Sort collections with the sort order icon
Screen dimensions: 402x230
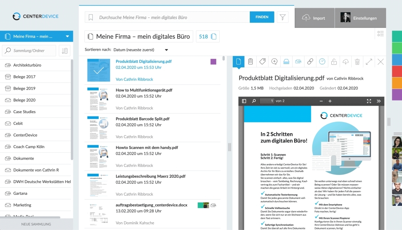[x=65, y=51]
